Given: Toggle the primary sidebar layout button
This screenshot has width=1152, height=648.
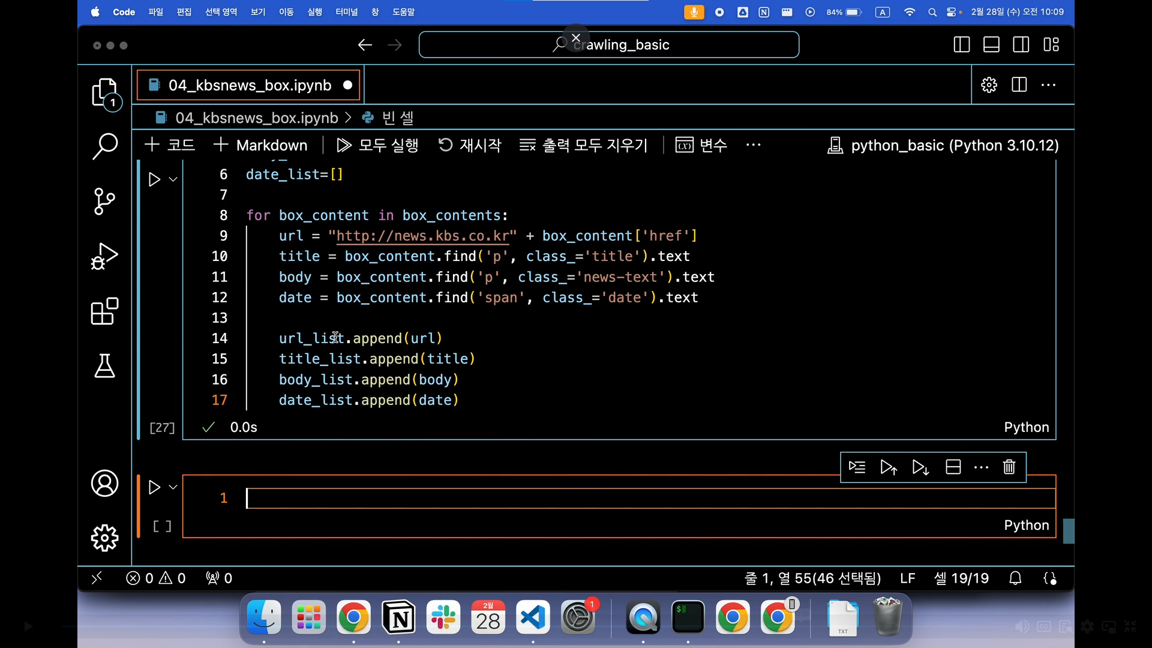Looking at the screenshot, I should [961, 45].
